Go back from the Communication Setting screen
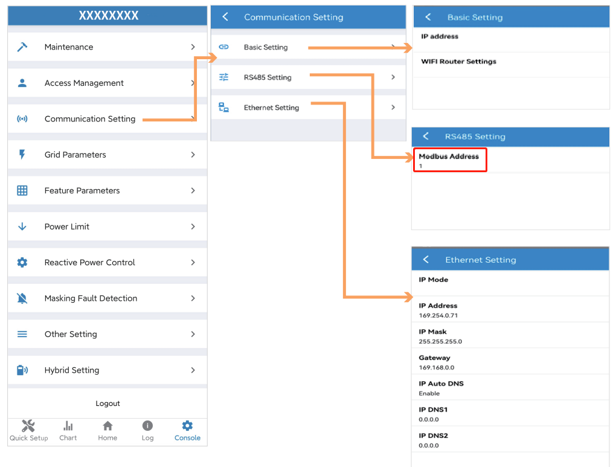616x467 pixels. (x=225, y=17)
